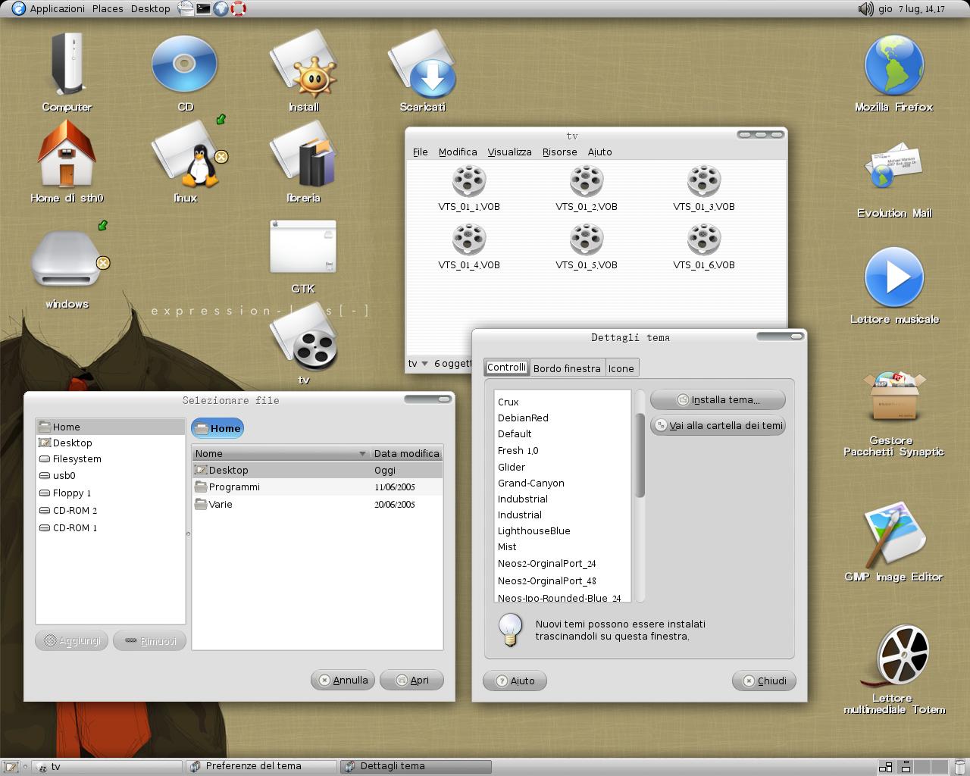Sort by Nome column header
The image size is (970, 776).
tap(280, 453)
